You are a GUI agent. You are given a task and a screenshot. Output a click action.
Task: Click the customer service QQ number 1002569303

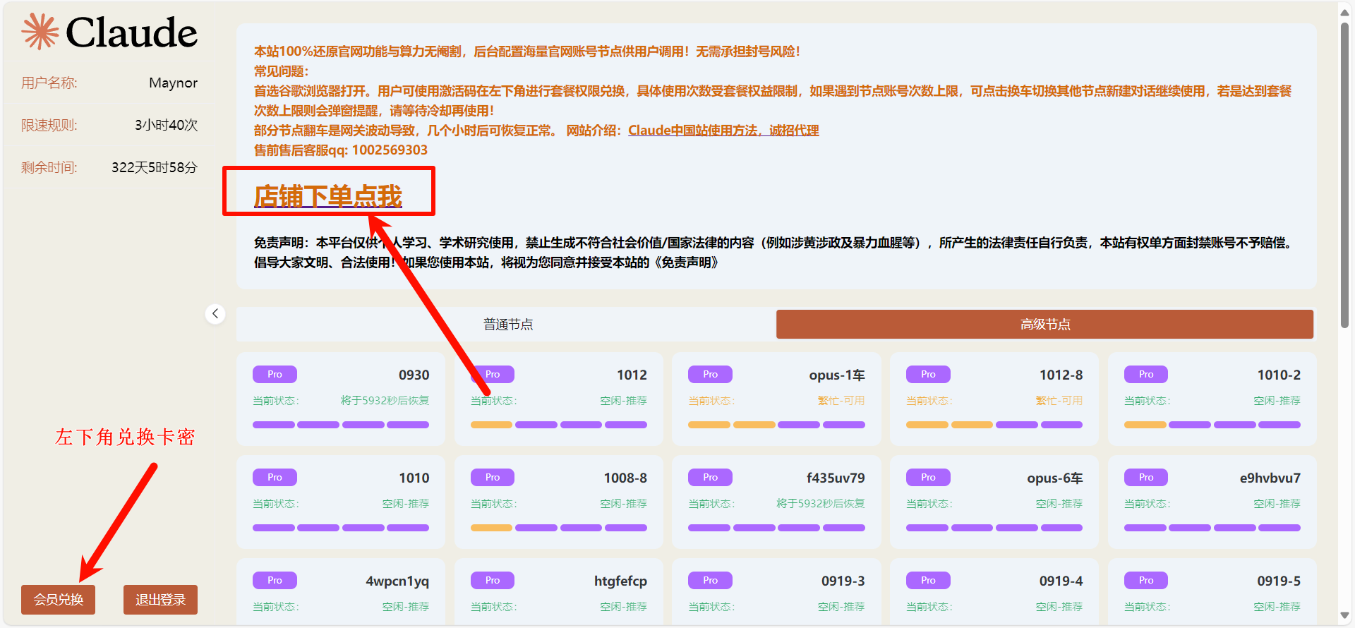(x=390, y=150)
